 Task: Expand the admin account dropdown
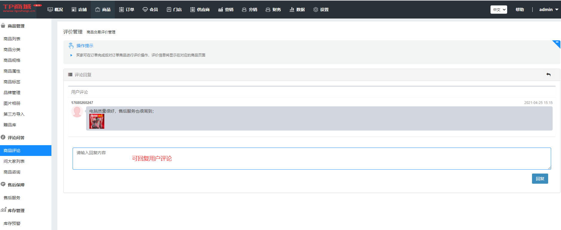pos(548,10)
